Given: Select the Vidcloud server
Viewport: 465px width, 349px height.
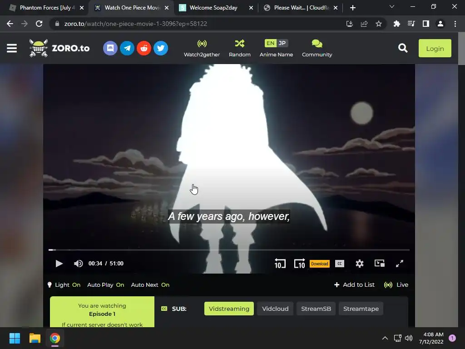Looking at the screenshot, I should pyautogui.click(x=275, y=309).
